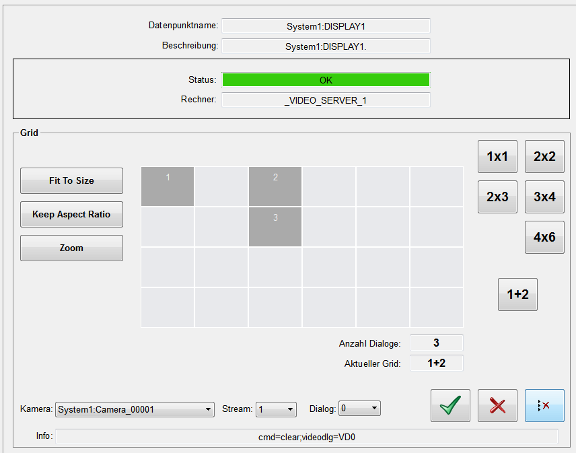Click the Info command text field

click(x=307, y=437)
